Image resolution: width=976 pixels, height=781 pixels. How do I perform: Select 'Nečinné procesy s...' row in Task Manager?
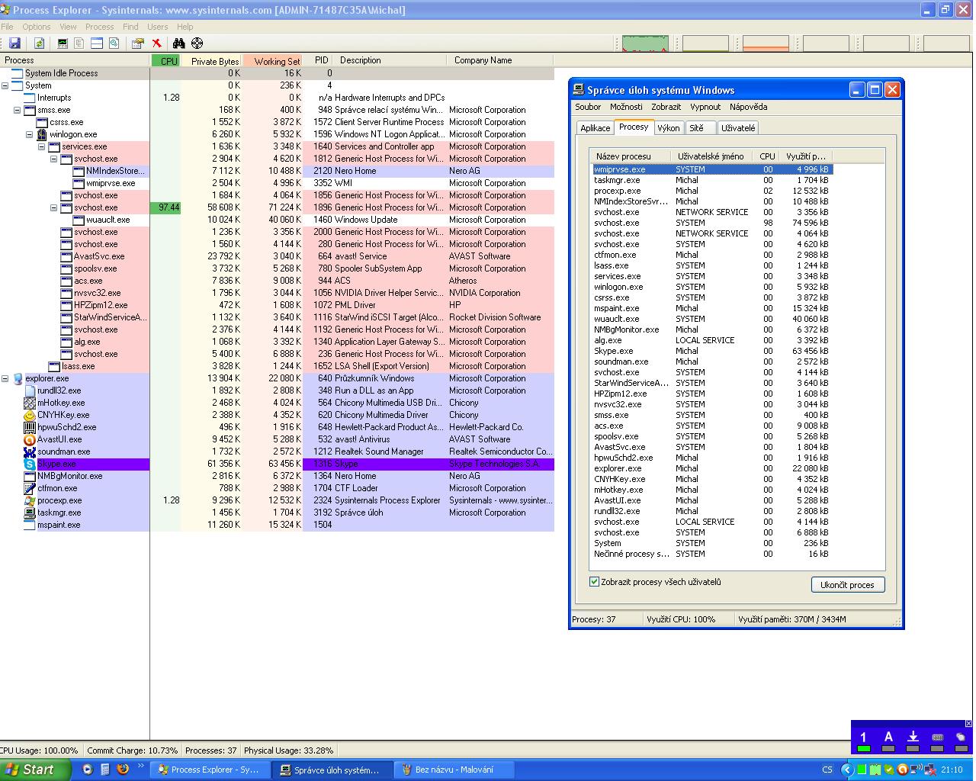(712, 554)
